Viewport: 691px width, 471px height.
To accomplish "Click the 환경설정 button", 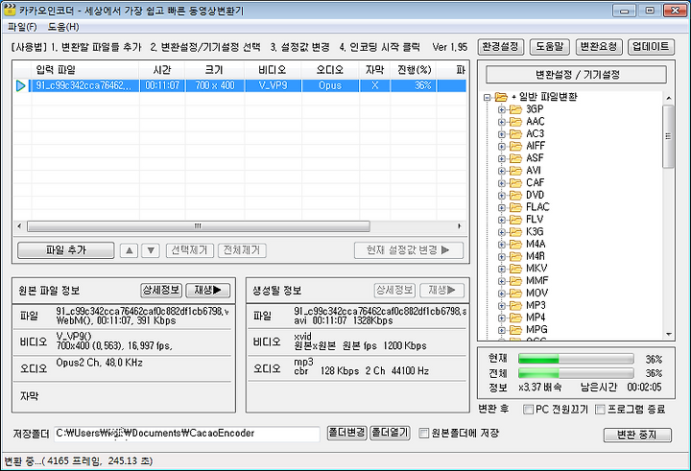I will [501, 47].
